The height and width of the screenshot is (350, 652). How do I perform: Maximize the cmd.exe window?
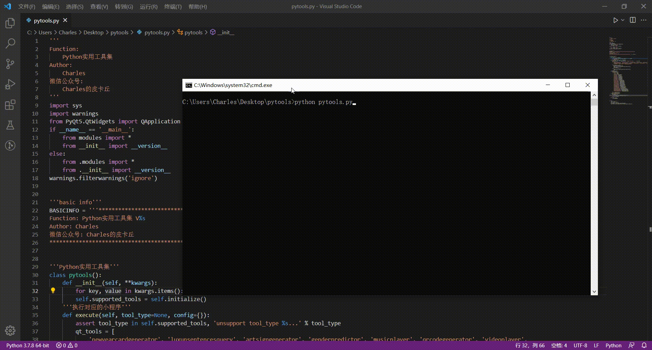(x=568, y=85)
